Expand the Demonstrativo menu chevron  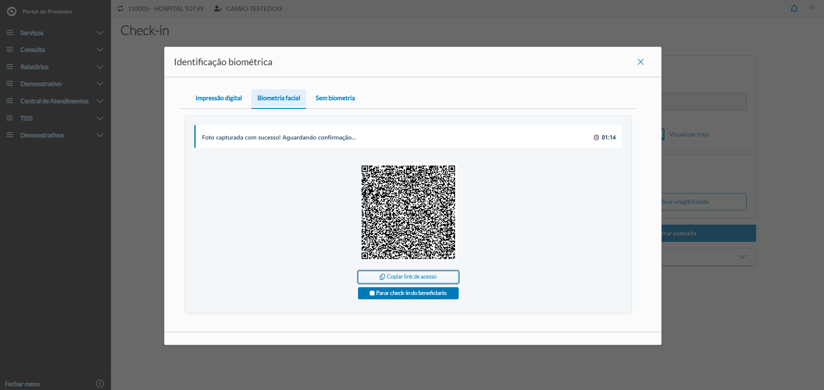click(100, 84)
